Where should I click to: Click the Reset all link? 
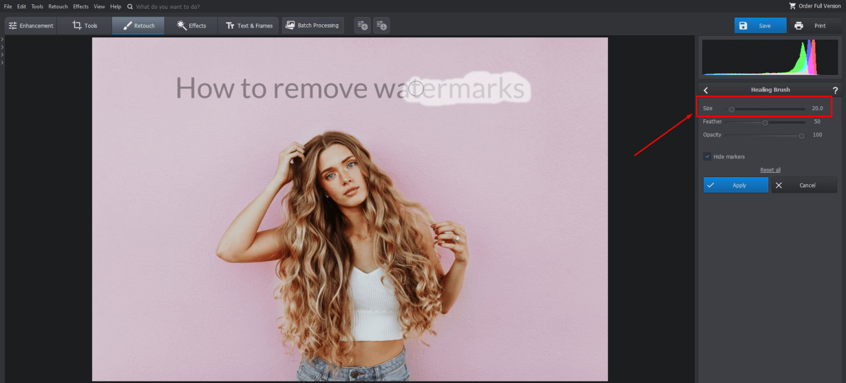(770, 169)
